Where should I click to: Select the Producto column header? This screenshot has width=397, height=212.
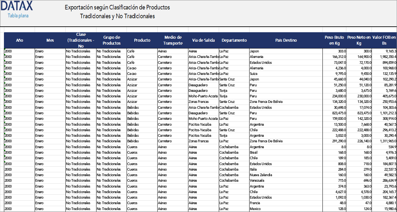142,40
